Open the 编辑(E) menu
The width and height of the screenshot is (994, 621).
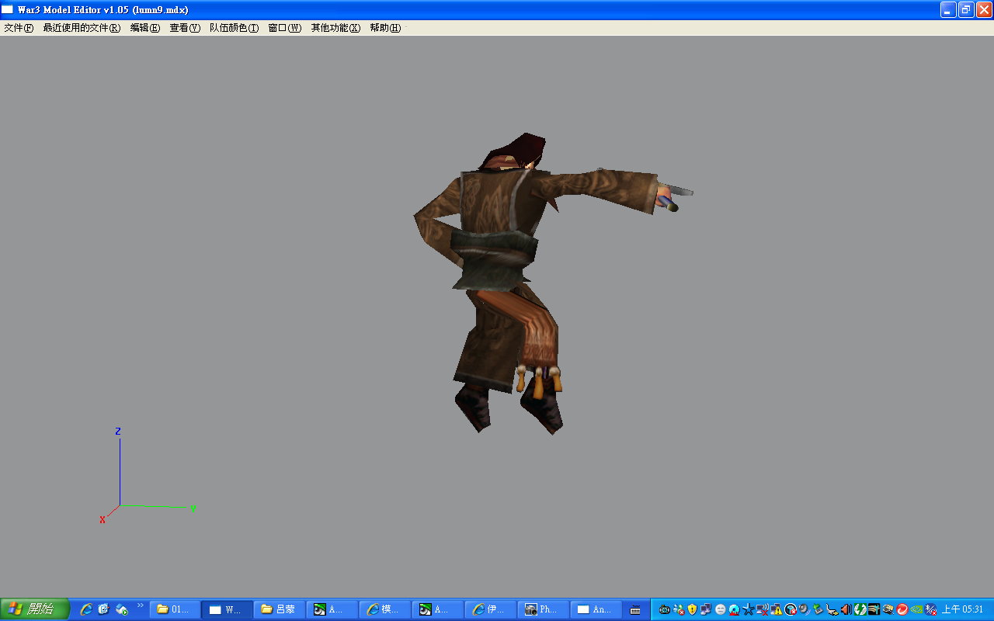(x=145, y=28)
